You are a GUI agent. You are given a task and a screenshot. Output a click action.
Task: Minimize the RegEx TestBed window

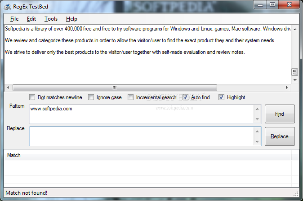(x=260, y=4)
